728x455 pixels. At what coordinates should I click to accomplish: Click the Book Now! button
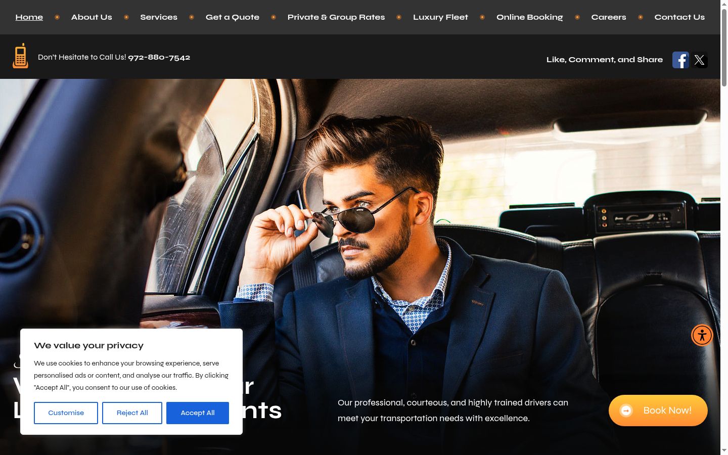(658, 411)
